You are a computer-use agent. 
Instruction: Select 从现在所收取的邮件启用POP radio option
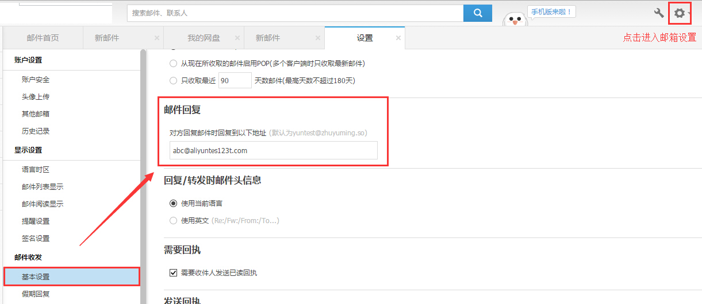tap(173, 63)
